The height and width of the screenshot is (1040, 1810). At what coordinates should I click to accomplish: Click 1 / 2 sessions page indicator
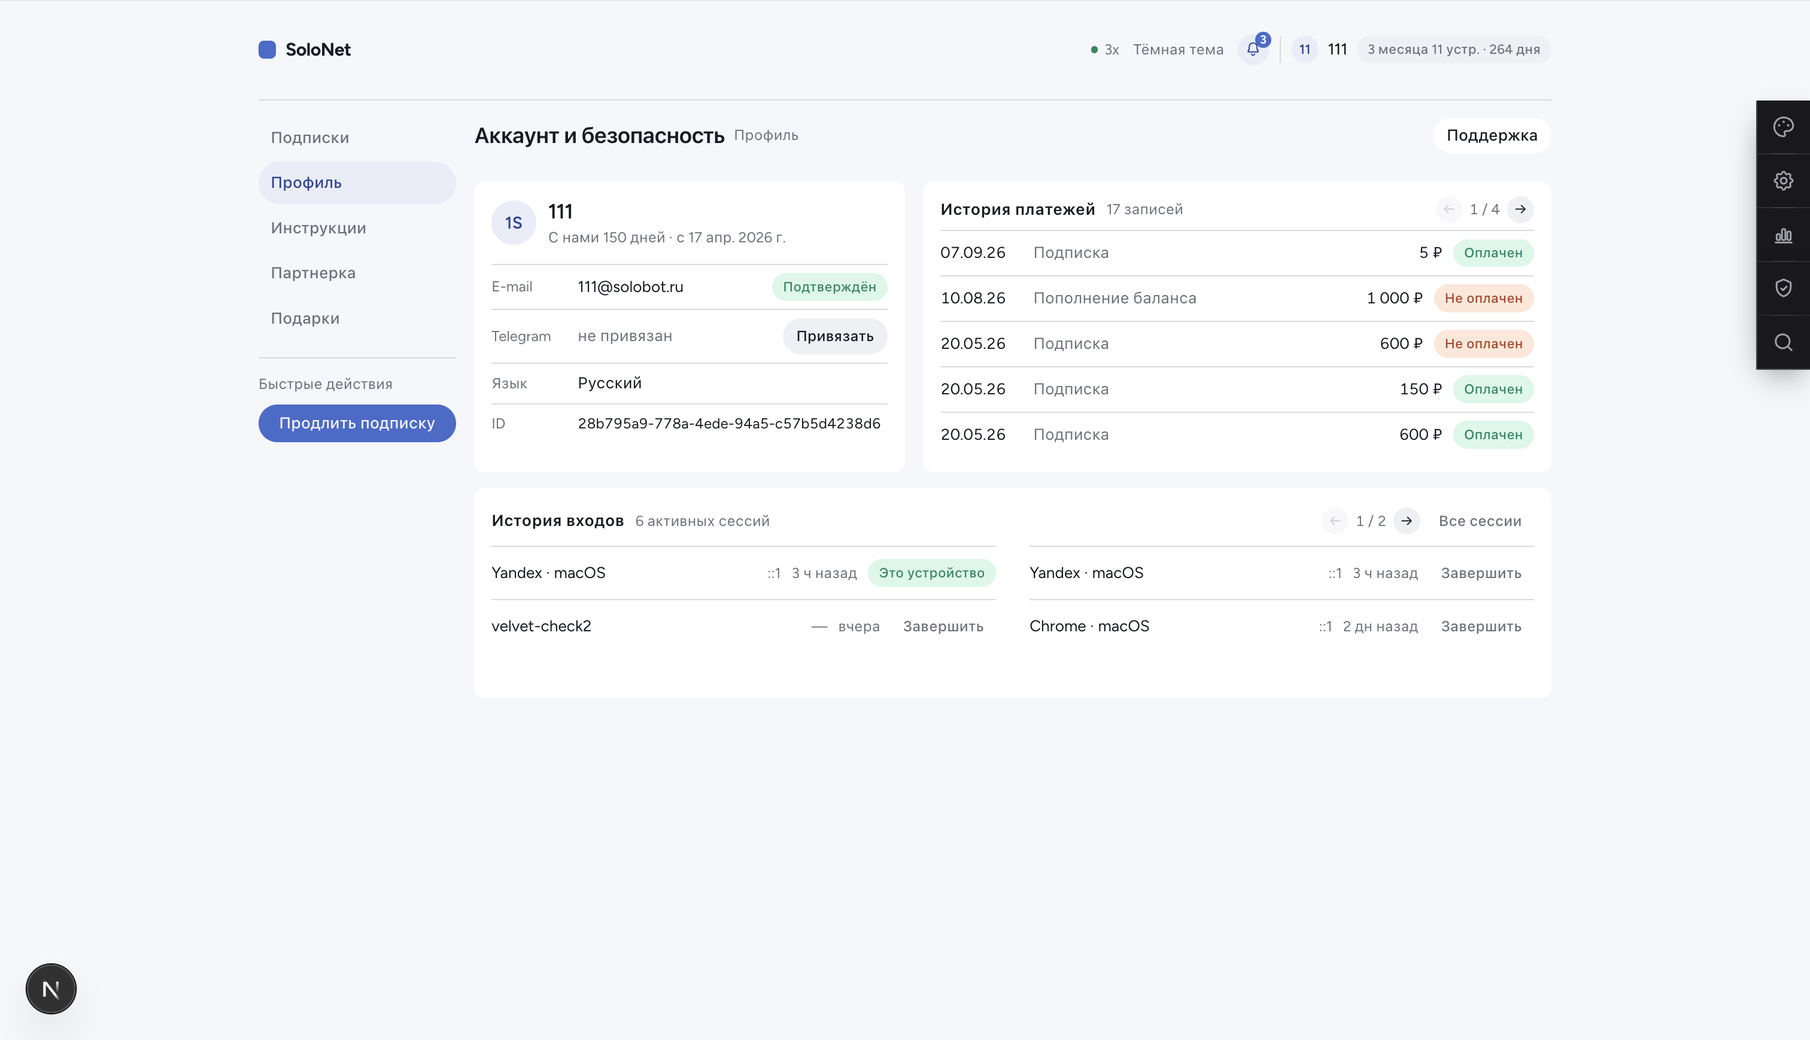[x=1370, y=521]
